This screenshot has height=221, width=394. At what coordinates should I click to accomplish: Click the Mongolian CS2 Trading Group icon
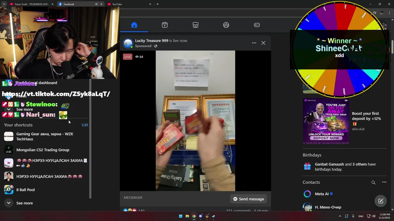point(9,150)
